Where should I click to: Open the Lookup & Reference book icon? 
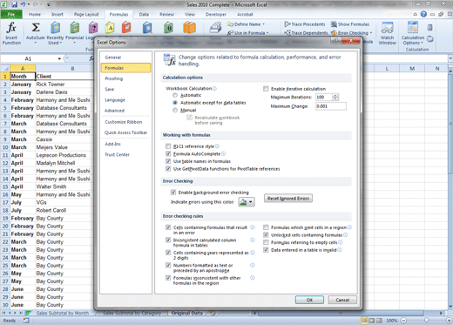click(147, 28)
